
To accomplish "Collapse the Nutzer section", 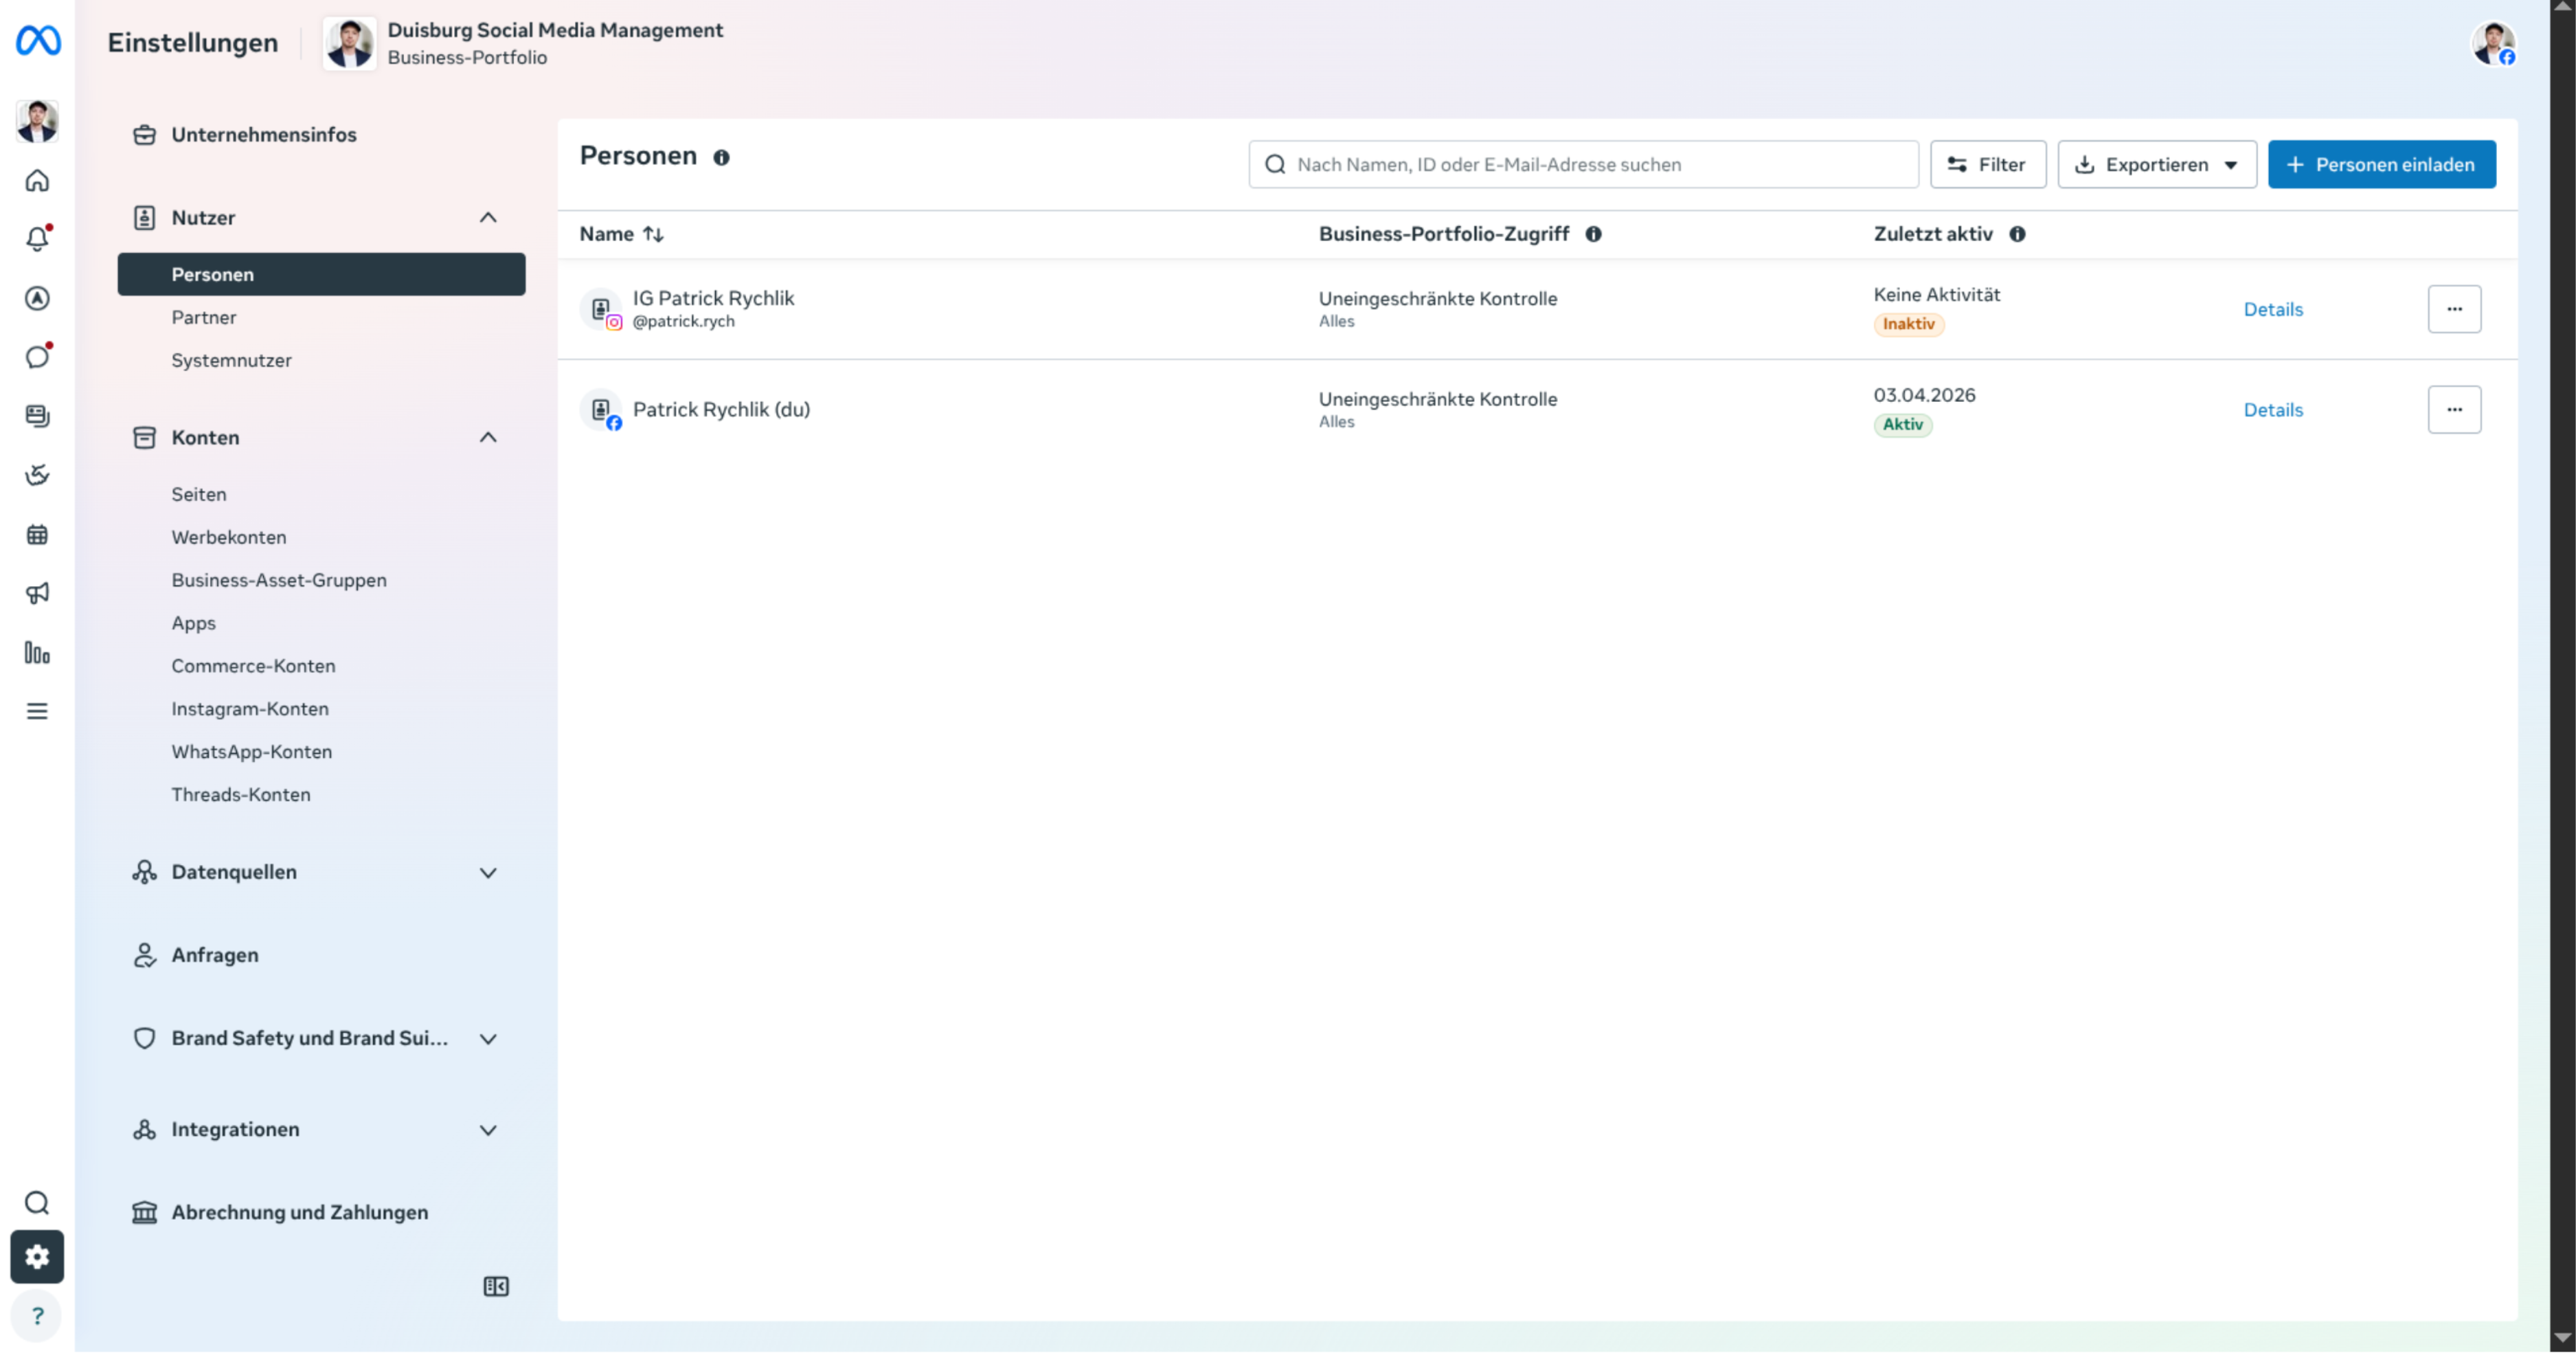I will point(488,218).
